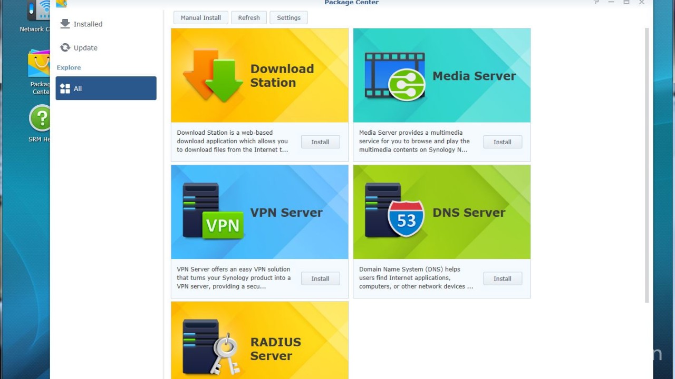
Task: Click the VPN Server icon
Action: tap(213, 211)
